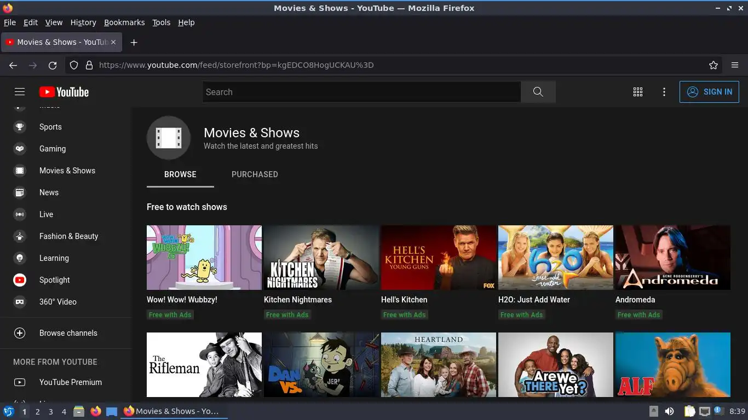Select the Movies & Shows taskbar window button
Image resolution: width=748 pixels, height=420 pixels.
pos(174,411)
